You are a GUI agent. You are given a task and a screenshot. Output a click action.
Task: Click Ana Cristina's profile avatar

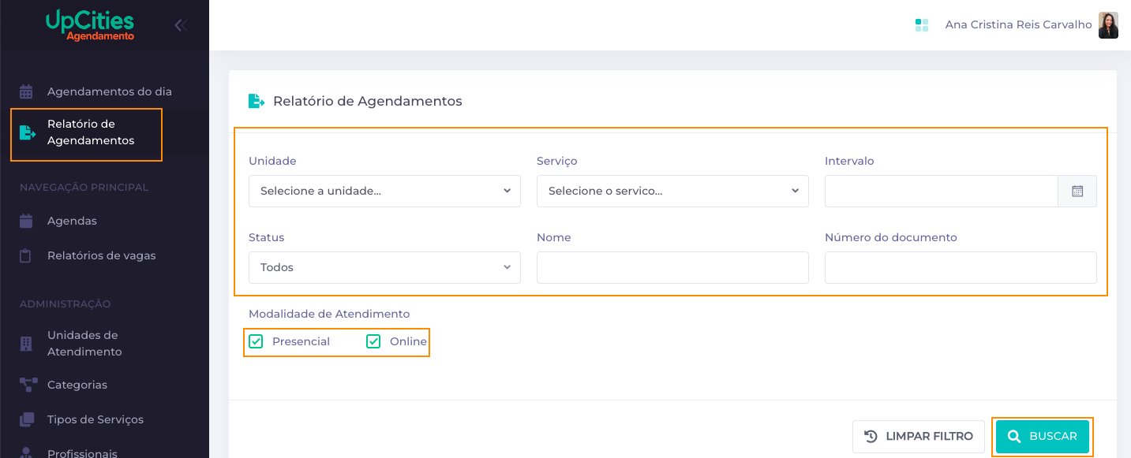1108,25
